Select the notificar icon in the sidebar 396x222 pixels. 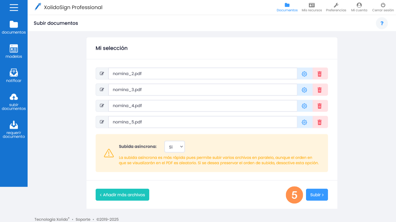pyautogui.click(x=13, y=75)
